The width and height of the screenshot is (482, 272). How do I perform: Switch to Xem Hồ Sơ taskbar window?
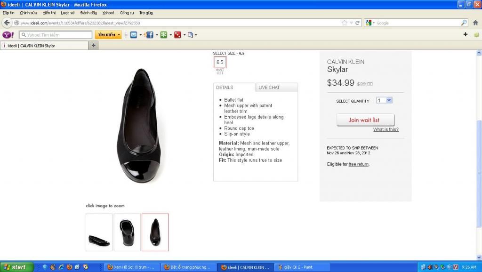(132, 267)
